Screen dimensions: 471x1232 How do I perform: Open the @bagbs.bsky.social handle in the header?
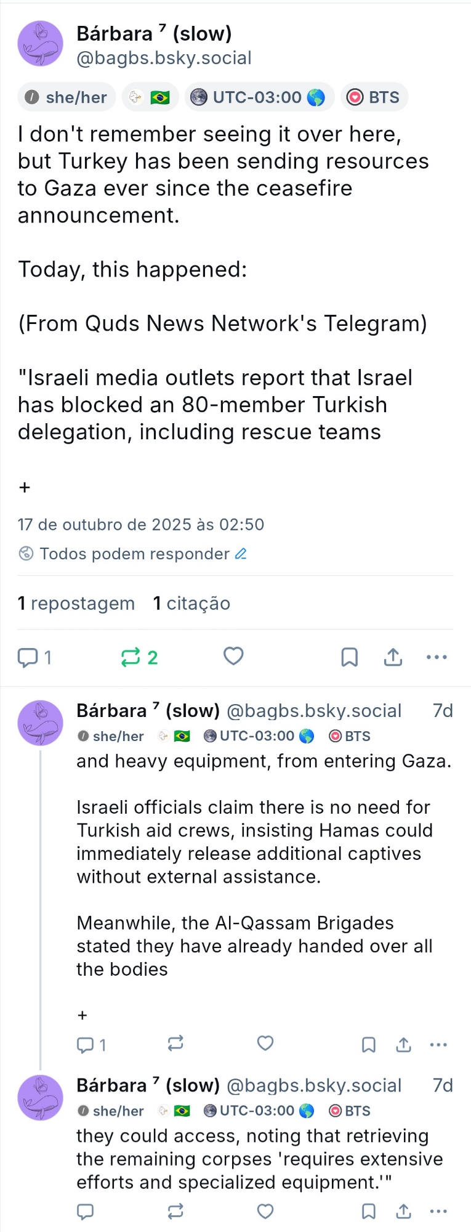pyautogui.click(x=164, y=58)
